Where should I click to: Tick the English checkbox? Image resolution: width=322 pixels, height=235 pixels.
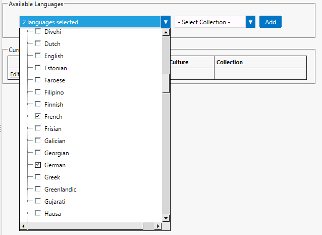[38, 56]
